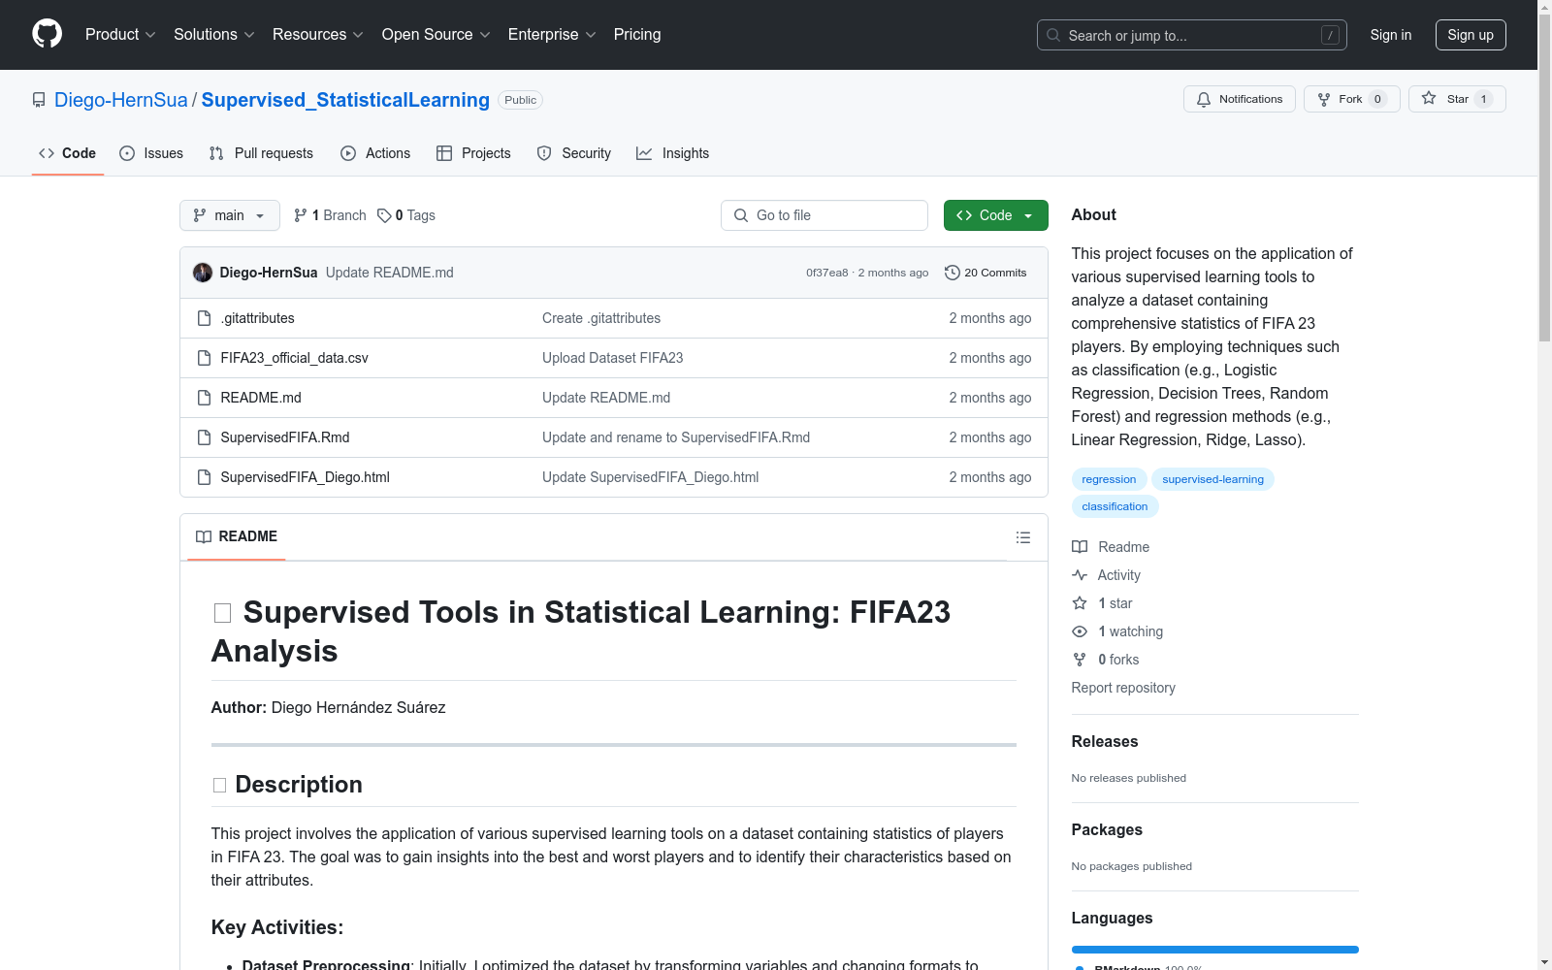Click the classification topic tag
1552x970 pixels.
coord(1115,506)
